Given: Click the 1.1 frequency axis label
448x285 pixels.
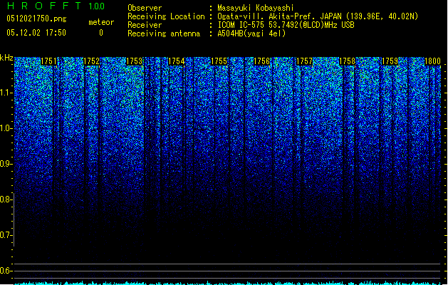Looking at the screenshot, I should (6, 93).
